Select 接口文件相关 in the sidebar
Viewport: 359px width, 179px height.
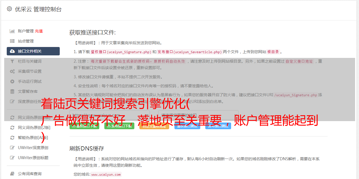pos(33,51)
